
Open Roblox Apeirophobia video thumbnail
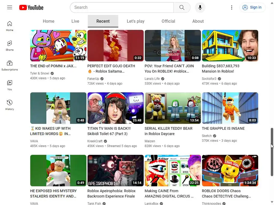[116, 171]
